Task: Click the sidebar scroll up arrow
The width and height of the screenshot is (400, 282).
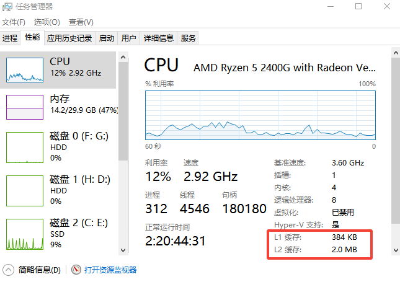Action: click(x=123, y=57)
